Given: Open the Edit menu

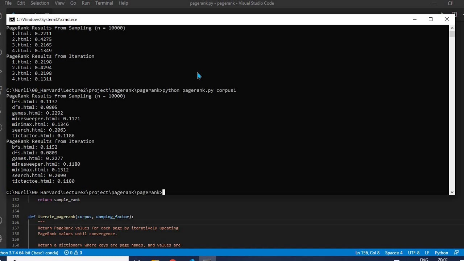Looking at the screenshot, I should [21, 3].
